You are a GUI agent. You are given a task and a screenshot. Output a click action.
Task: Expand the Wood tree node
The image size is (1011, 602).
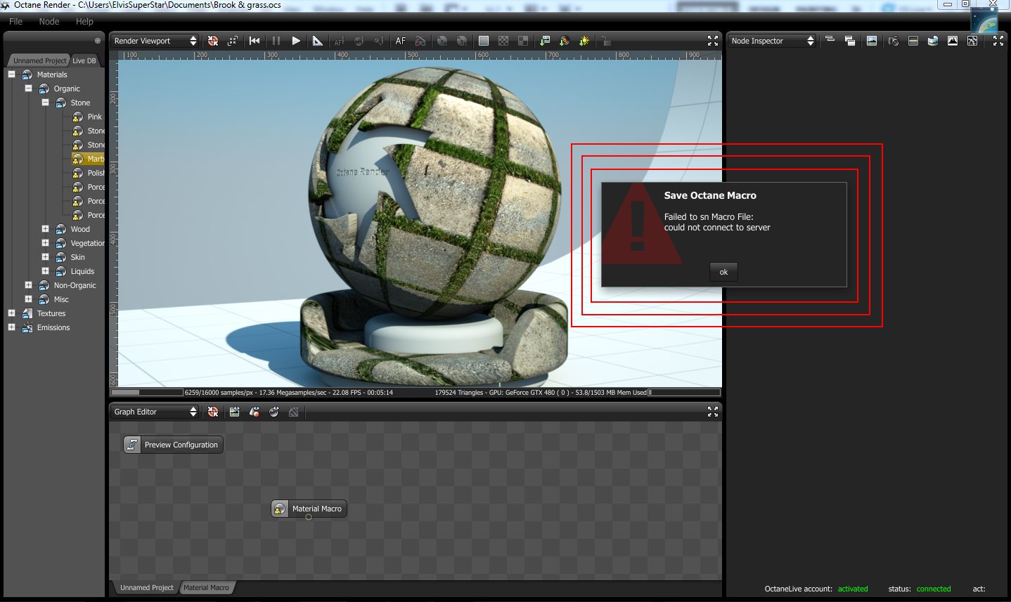coord(45,228)
